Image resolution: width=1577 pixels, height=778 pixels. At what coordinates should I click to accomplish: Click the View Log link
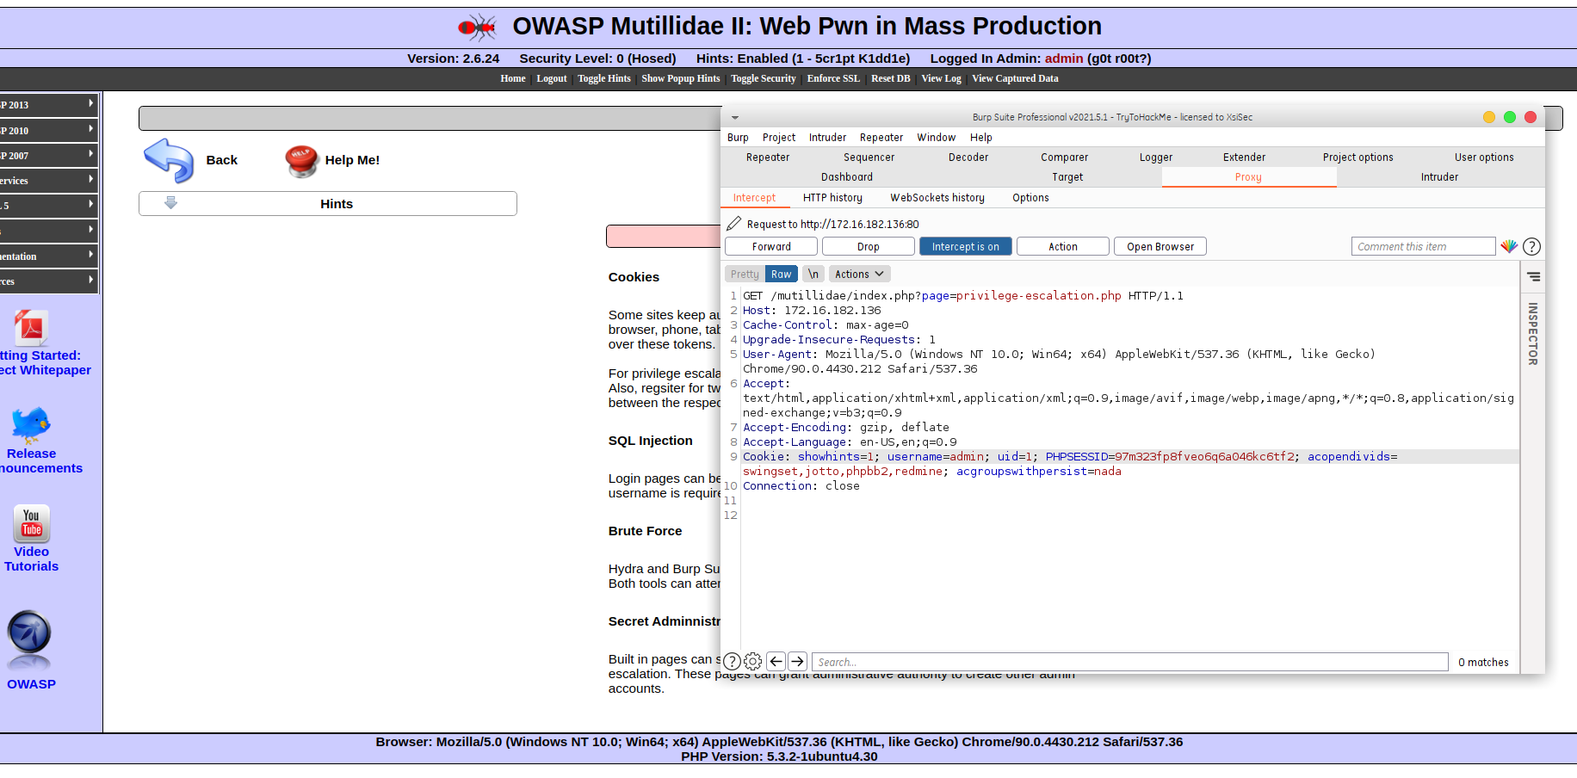(x=941, y=78)
